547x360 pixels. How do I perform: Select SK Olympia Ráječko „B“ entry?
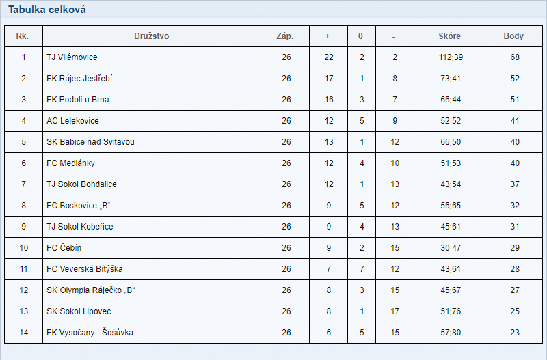click(91, 290)
